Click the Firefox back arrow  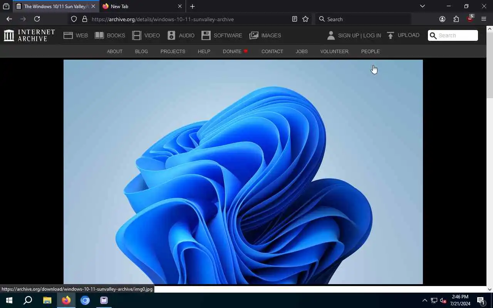[9, 19]
